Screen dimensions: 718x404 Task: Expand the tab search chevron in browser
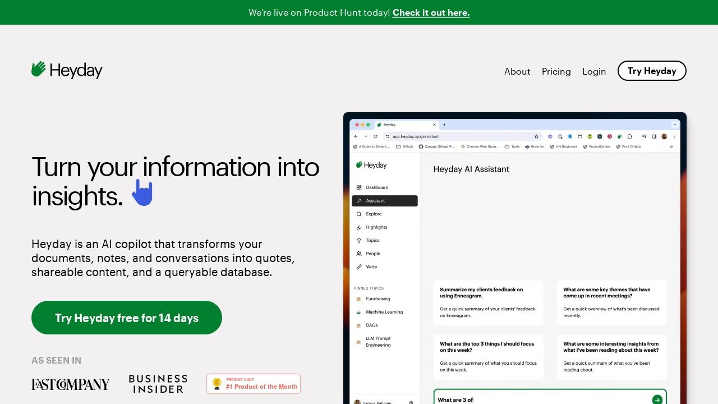674,125
